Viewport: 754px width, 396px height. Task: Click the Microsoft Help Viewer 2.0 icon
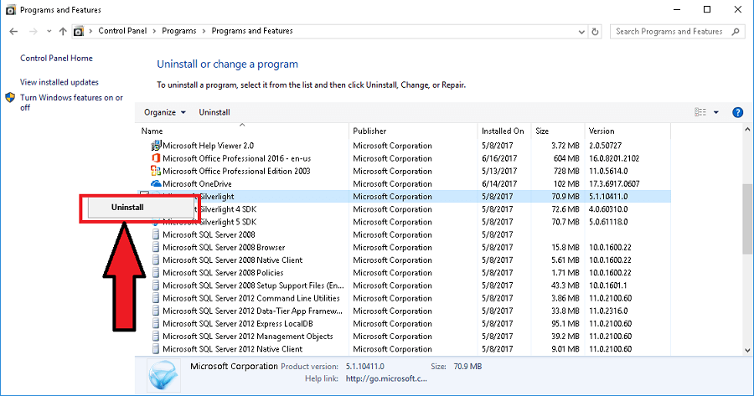click(155, 146)
